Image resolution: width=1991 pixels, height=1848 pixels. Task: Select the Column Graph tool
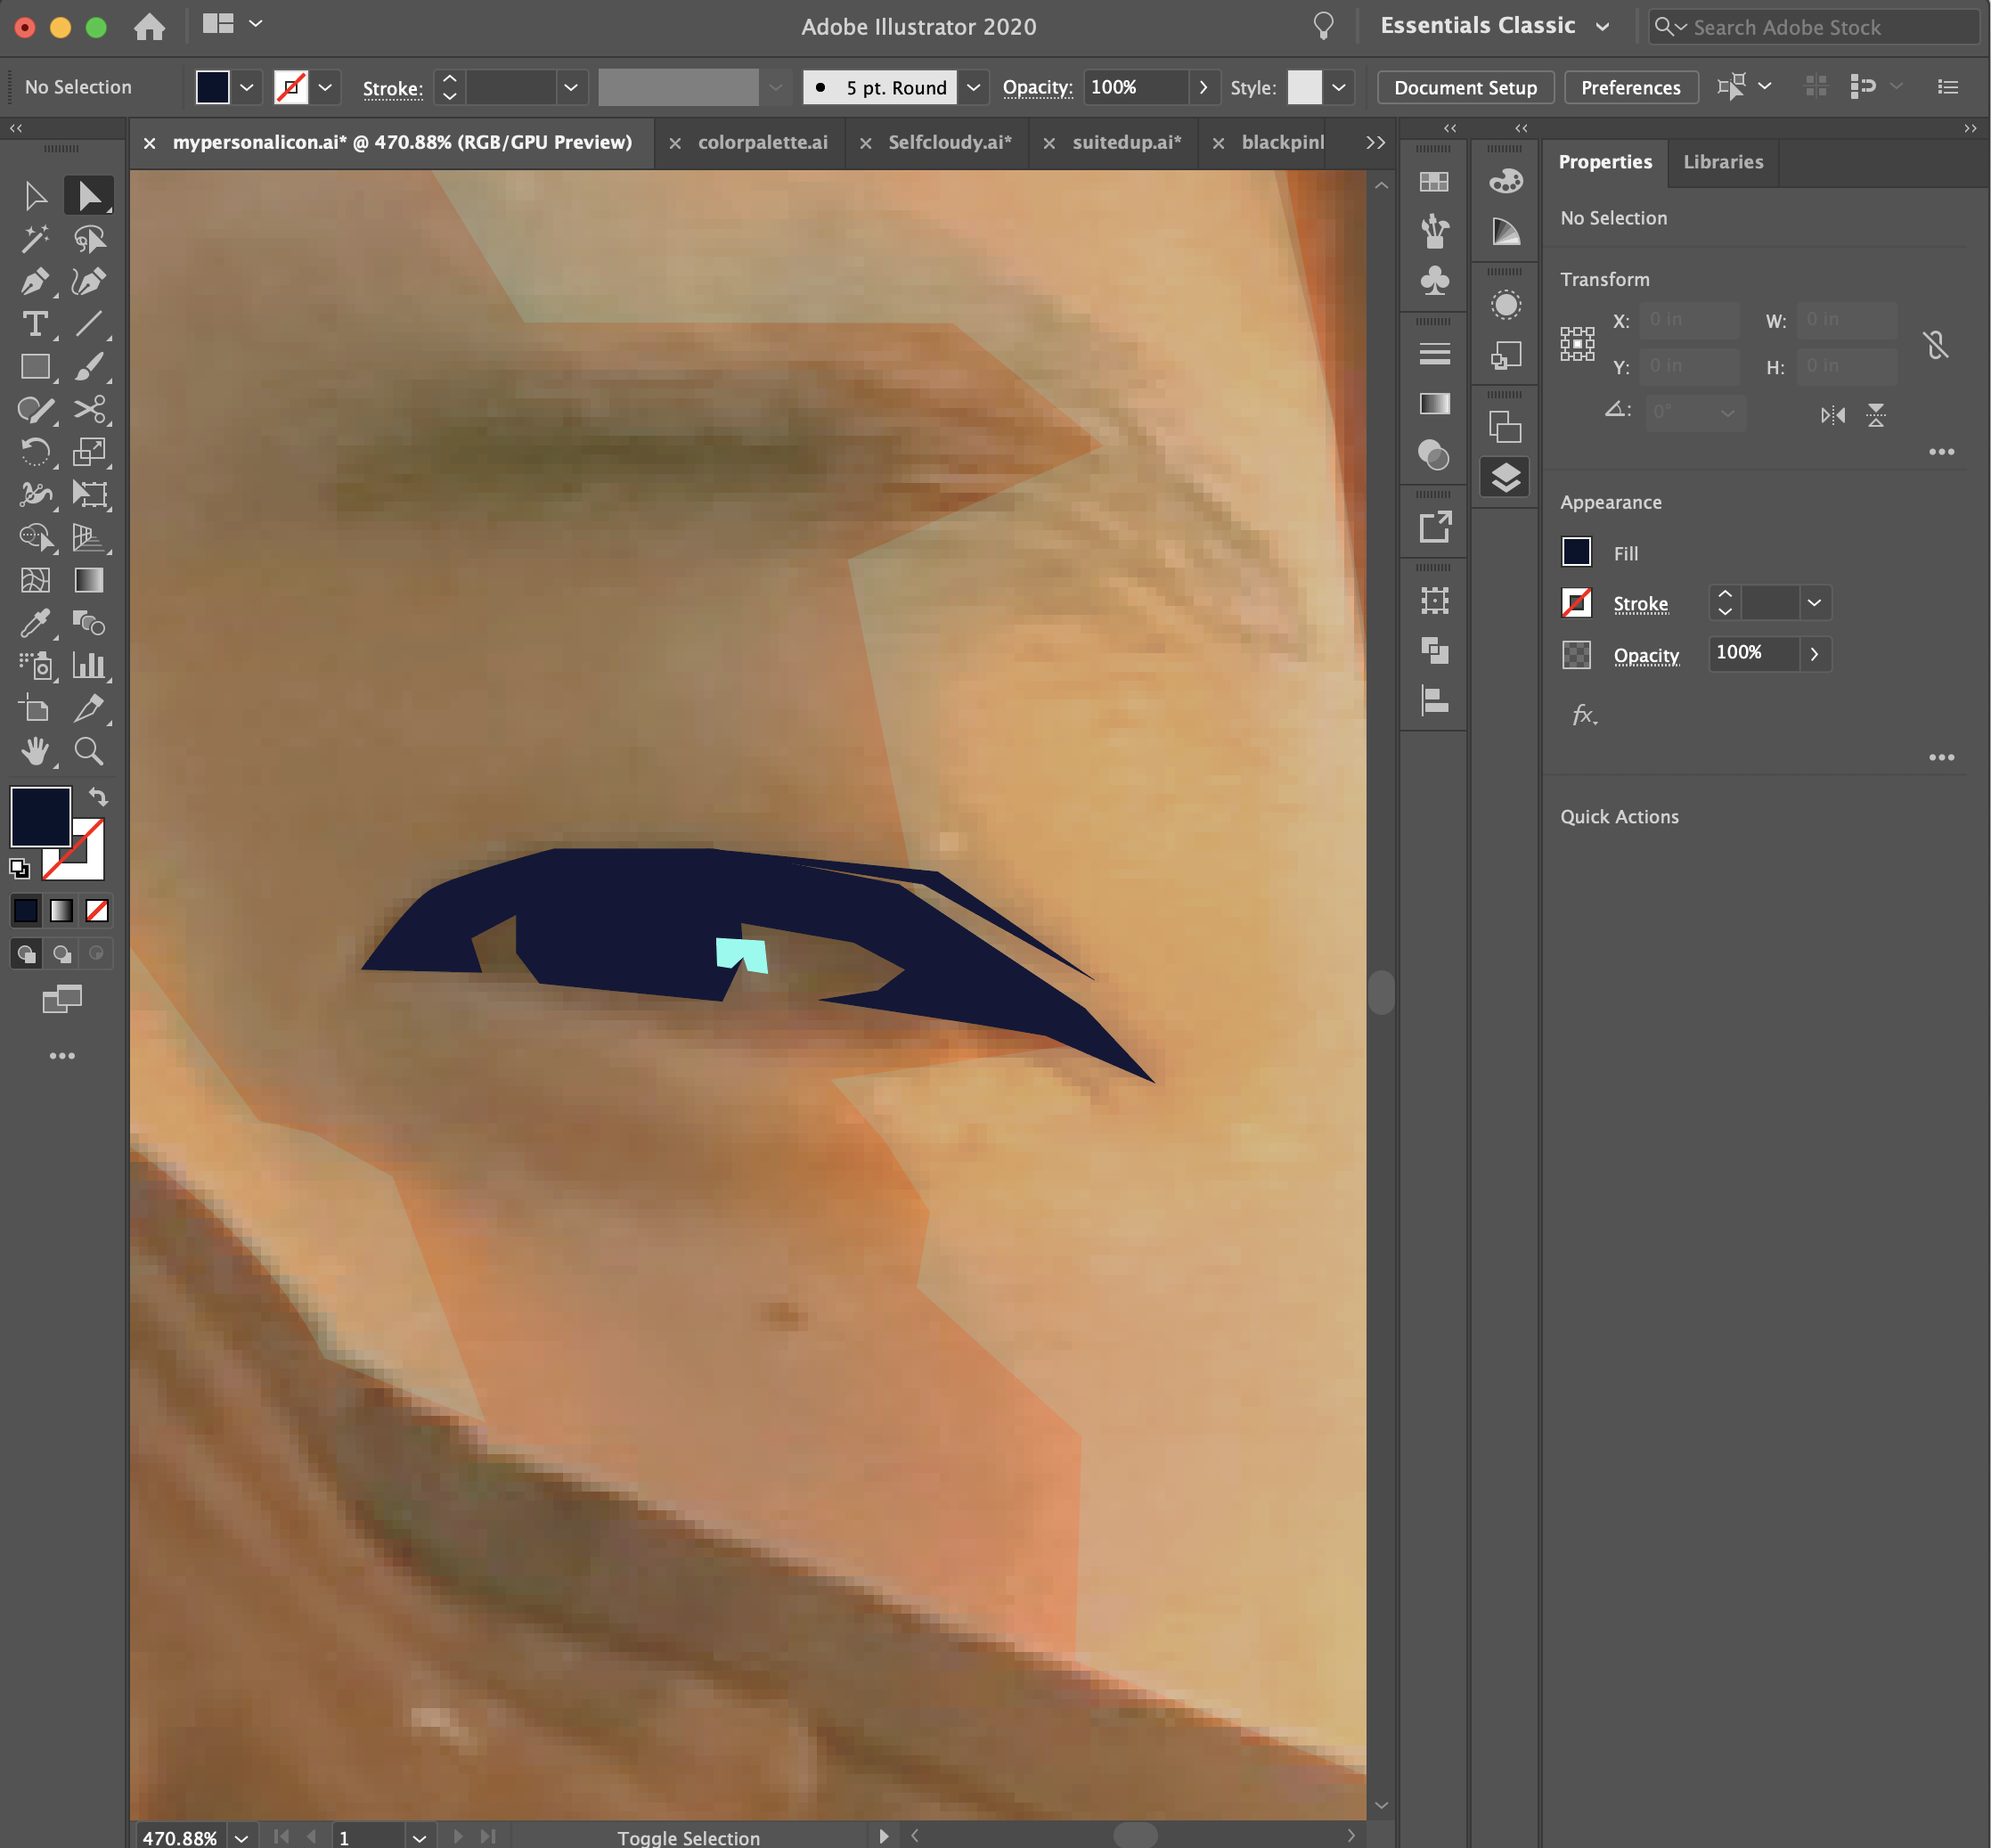point(89,666)
